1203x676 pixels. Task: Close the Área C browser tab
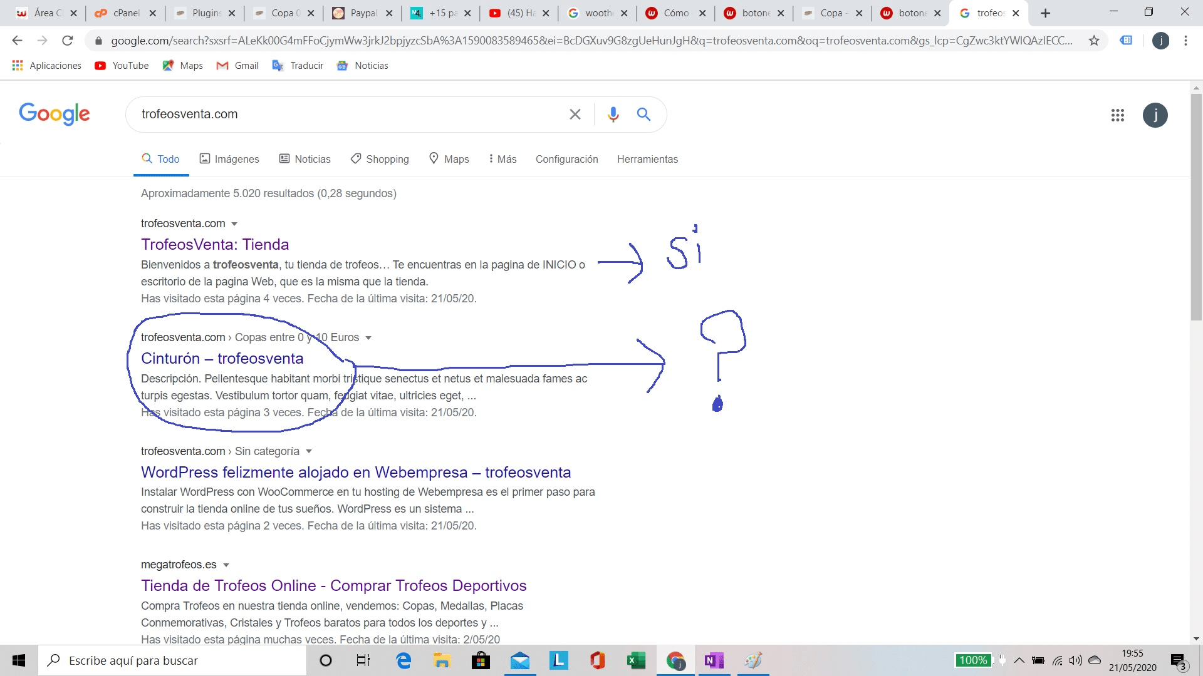(73, 13)
